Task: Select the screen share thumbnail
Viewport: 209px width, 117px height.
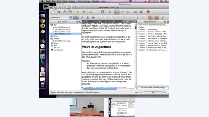Action: point(121,107)
